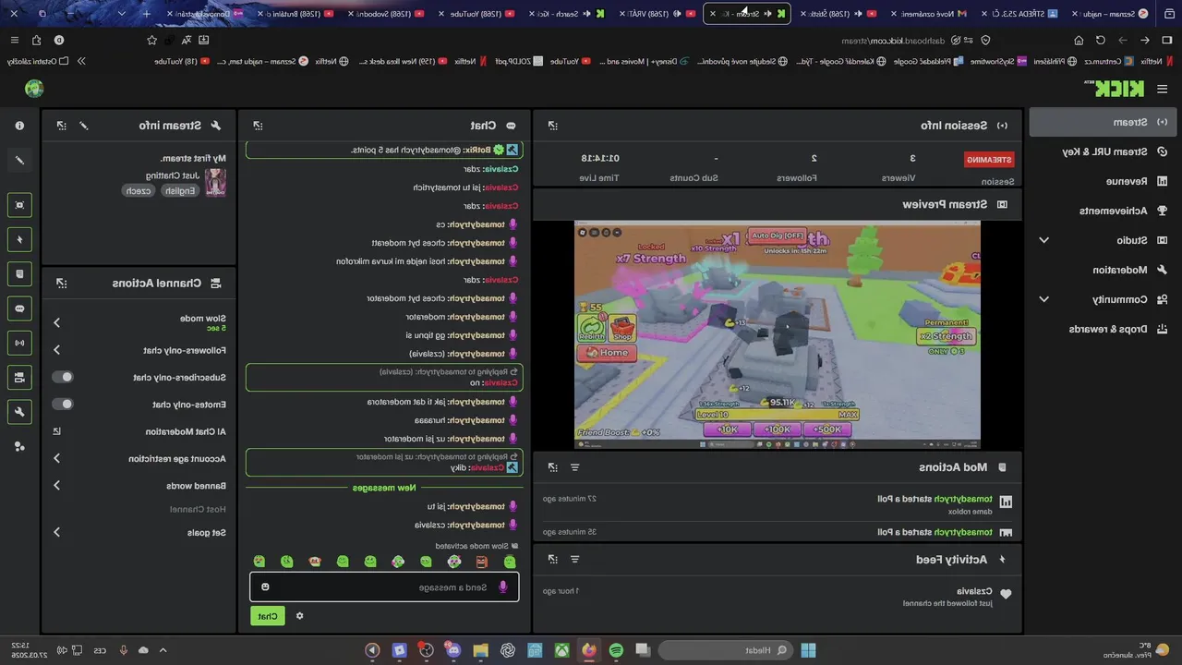Click the Send a message input field
Image resolution: width=1182 pixels, height=665 pixels.
click(384, 587)
